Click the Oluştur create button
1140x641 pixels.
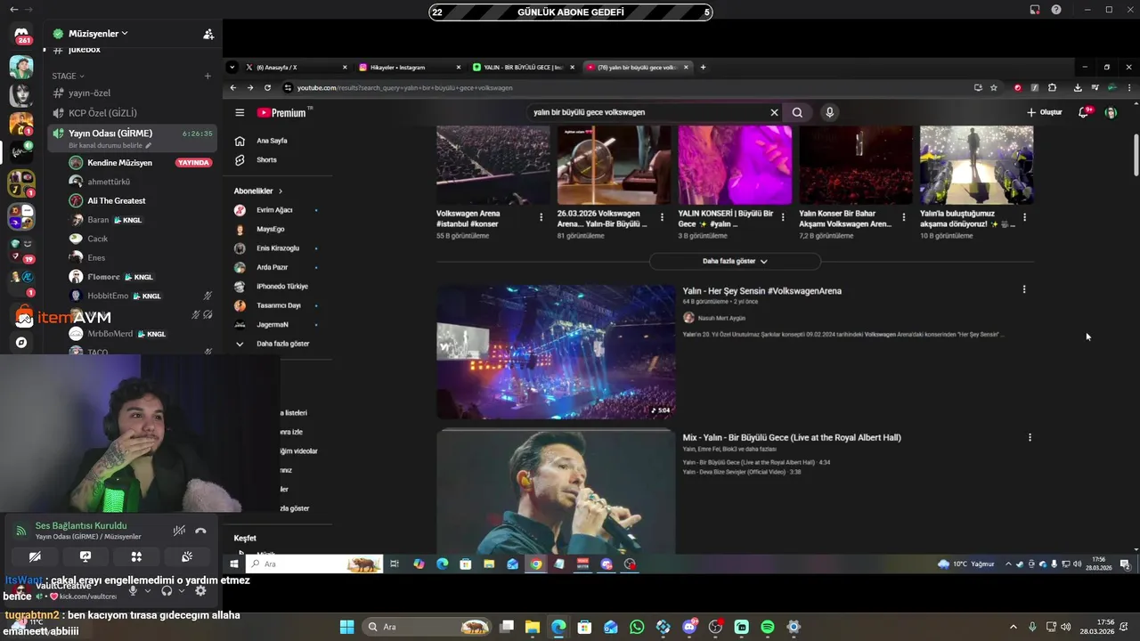tap(1045, 112)
